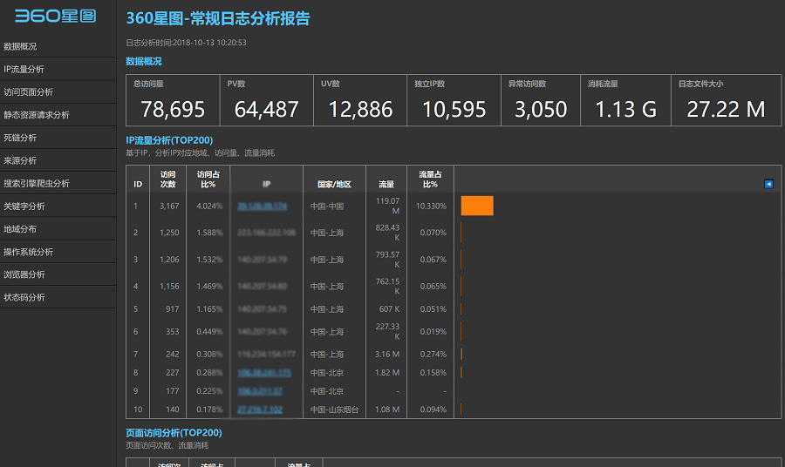785x467 pixels.
Task: Click the 国家/地区 column header
Action: [334, 184]
